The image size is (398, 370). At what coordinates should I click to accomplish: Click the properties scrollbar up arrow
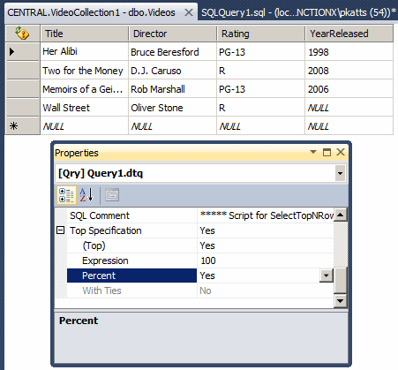pyautogui.click(x=341, y=215)
